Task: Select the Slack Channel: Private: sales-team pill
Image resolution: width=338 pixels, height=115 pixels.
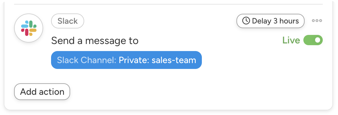Action: [x=126, y=60]
